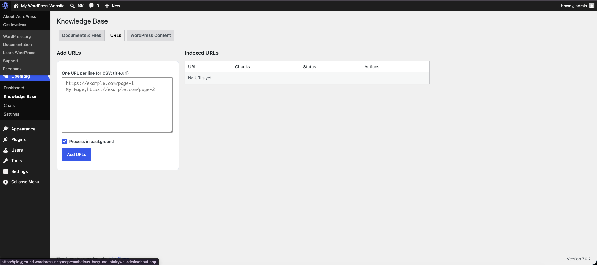Viewport: 597px width, 265px height.
Task: Click the Knowledge Base page heading
Action: point(82,21)
